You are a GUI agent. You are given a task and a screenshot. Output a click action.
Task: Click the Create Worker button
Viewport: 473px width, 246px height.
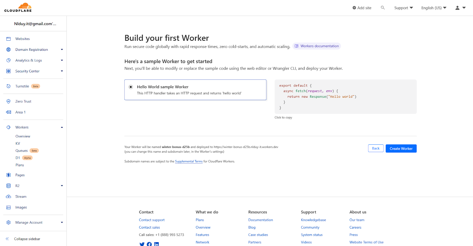click(401, 149)
